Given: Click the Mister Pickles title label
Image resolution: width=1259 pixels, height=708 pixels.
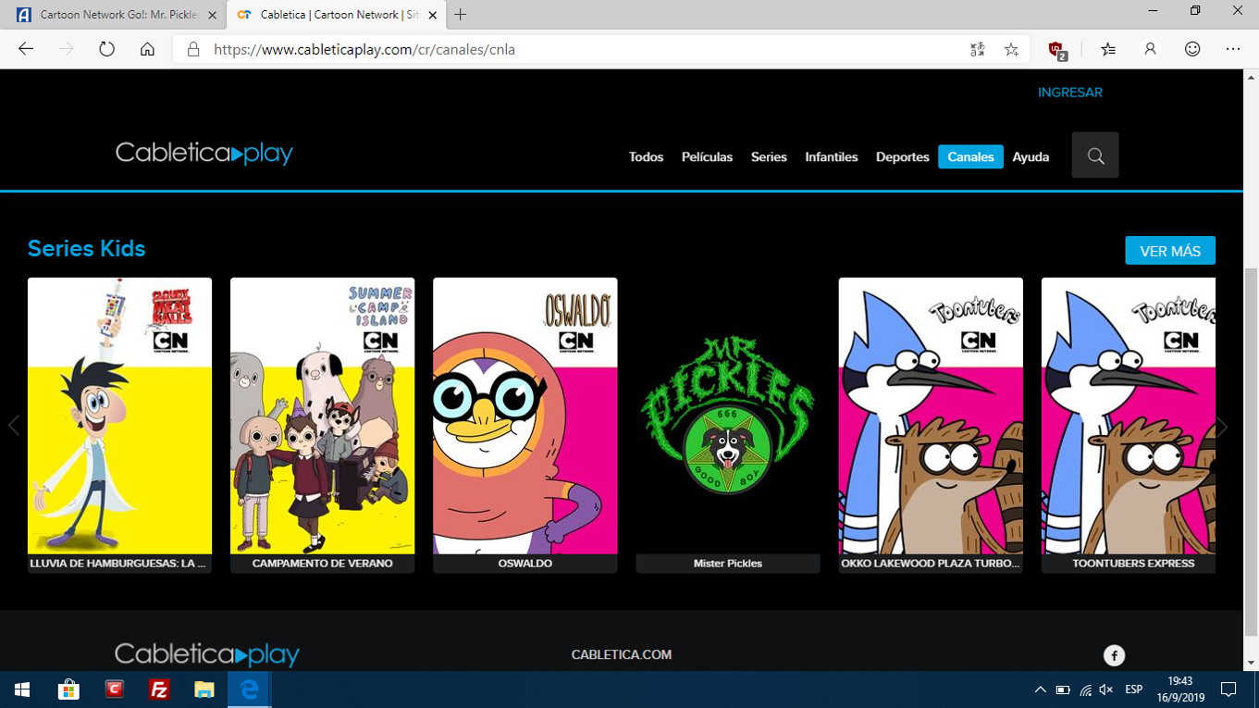Looking at the screenshot, I should pos(728,563).
